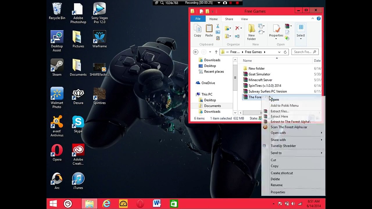The width and height of the screenshot is (372, 209).
Task: Refresh the Free Games folder view
Action: point(285,52)
